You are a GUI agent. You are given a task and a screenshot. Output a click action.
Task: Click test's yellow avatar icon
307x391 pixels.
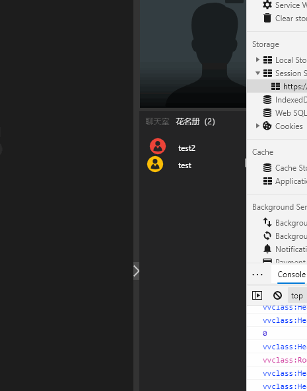(155, 164)
